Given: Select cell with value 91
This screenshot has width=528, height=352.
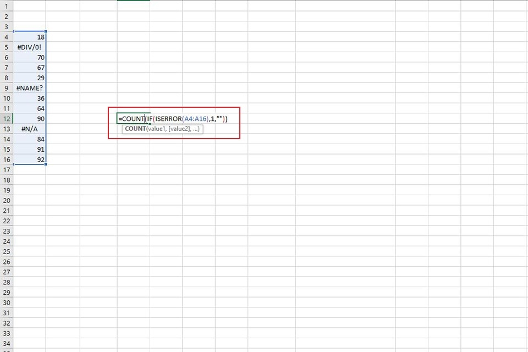Looking at the screenshot, I should tap(30, 149).
